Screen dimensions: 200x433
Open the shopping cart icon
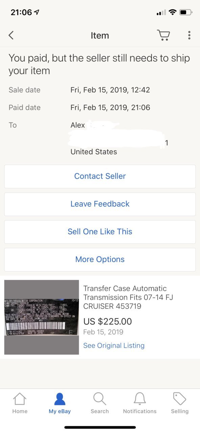(163, 35)
